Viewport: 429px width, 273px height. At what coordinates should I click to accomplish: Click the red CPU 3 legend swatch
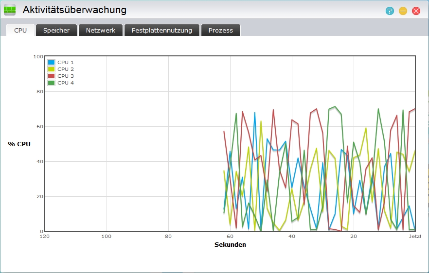pos(51,76)
